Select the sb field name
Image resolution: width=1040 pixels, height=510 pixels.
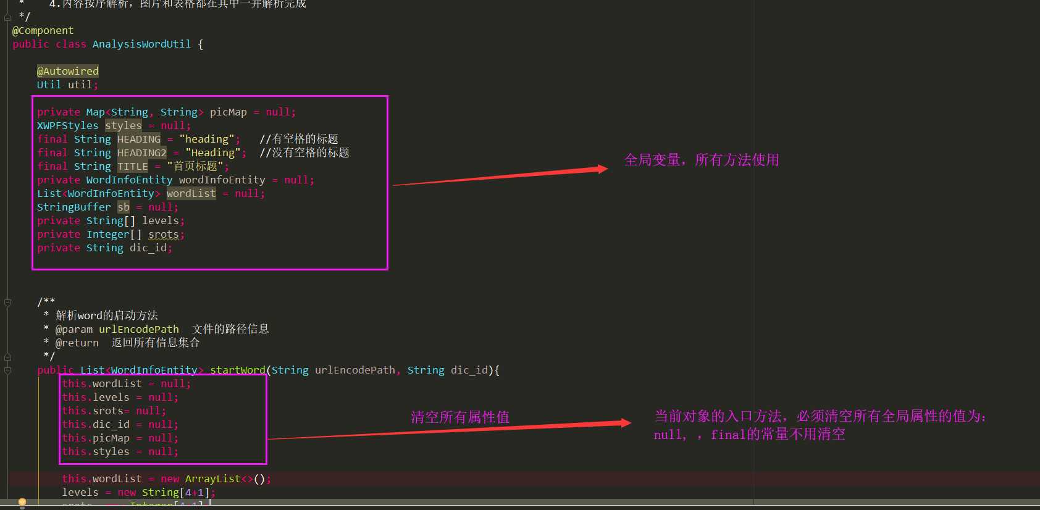point(123,207)
